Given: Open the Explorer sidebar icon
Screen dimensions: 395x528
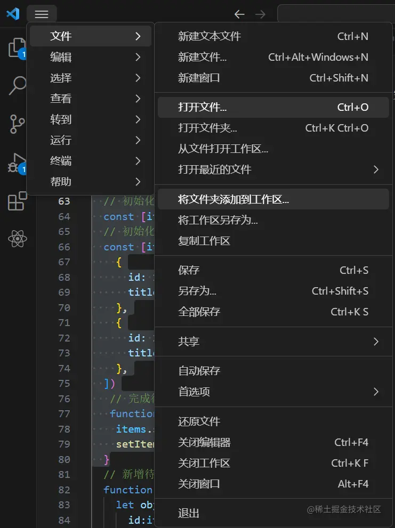Looking at the screenshot, I should point(17,48).
